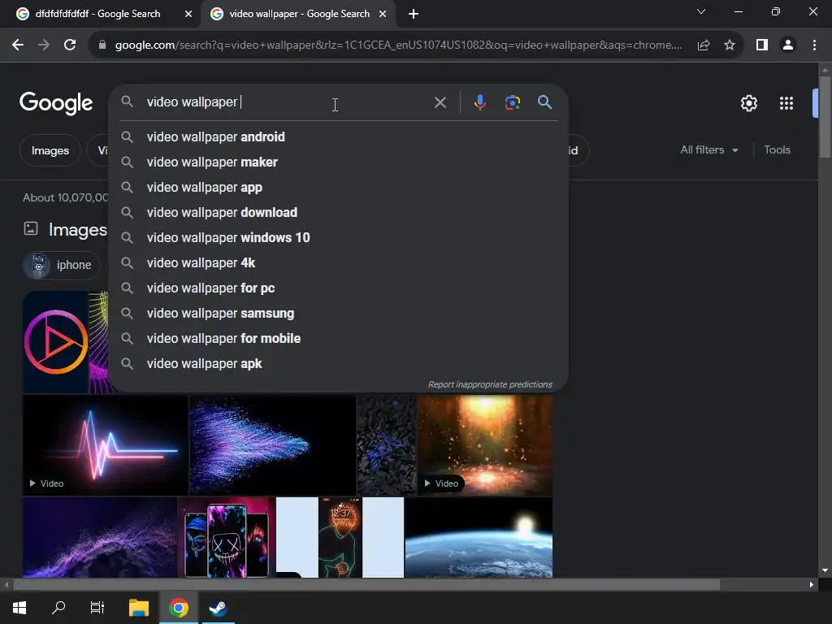This screenshot has height=624, width=832.
Task: Open Google Lens image search icon
Action: pyautogui.click(x=513, y=102)
